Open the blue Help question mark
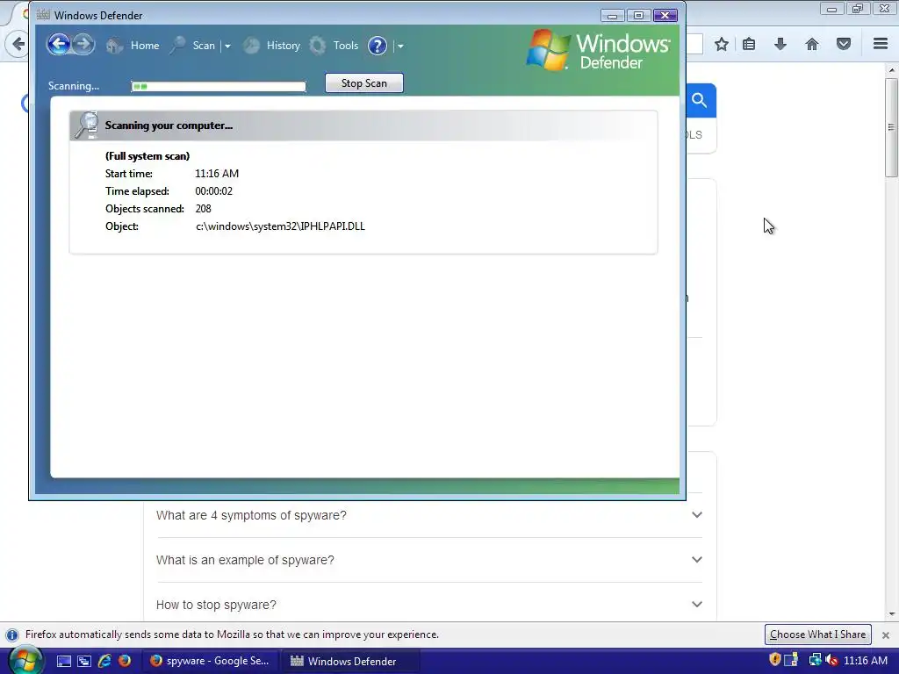This screenshot has height=674, width=899. [x=378, y=46]
